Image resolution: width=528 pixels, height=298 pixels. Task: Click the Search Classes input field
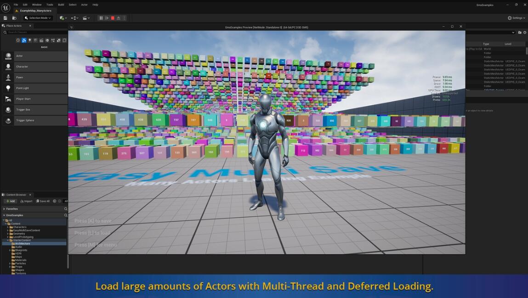[x=34, y=32]
